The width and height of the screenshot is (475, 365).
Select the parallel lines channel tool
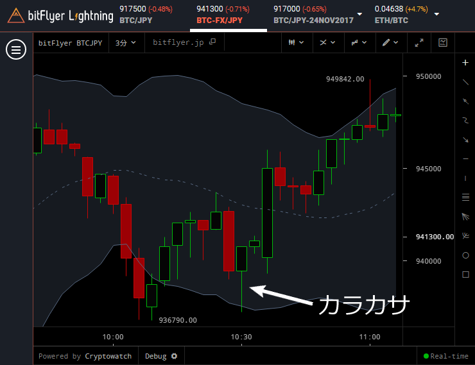coord(465,197)
